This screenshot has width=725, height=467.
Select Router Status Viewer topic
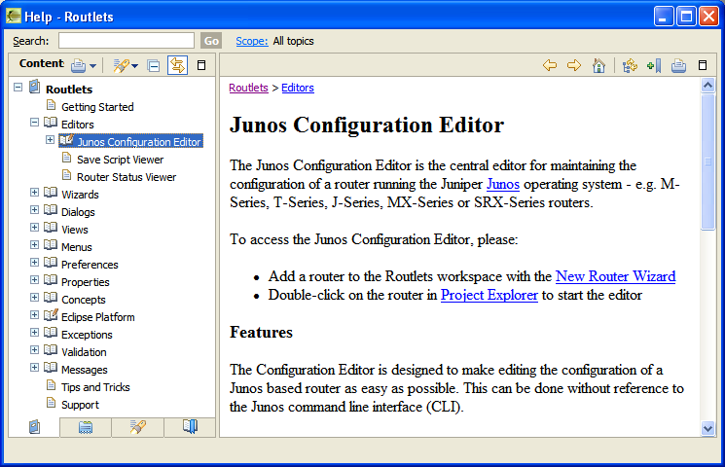(x=127, y=177)
